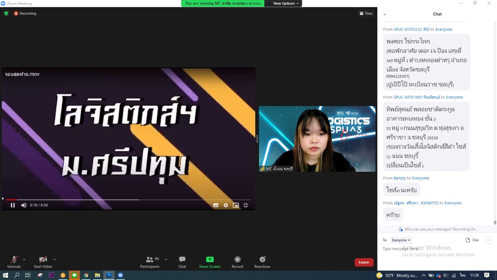
Task: Click the chat sender with ID 63048755
Action: coord(416,203)
